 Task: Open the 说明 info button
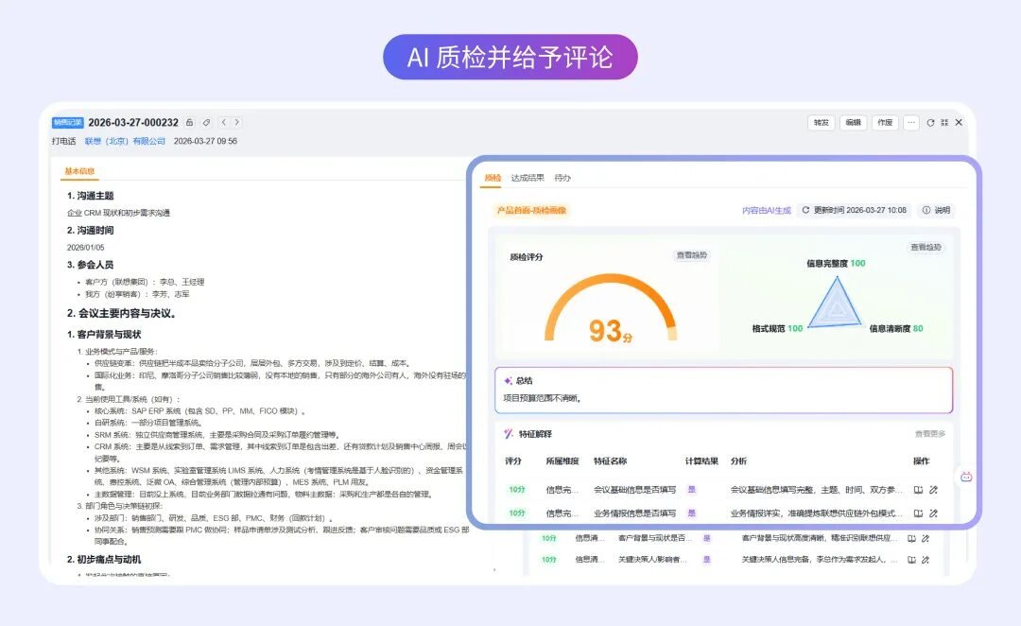pyautogui.click(x=936, y=211)
